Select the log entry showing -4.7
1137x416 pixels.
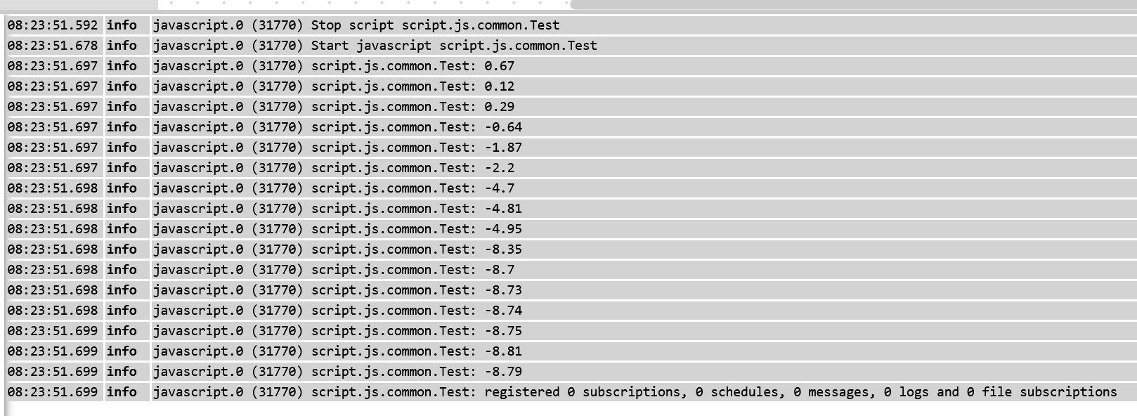(x=571, y=188)
